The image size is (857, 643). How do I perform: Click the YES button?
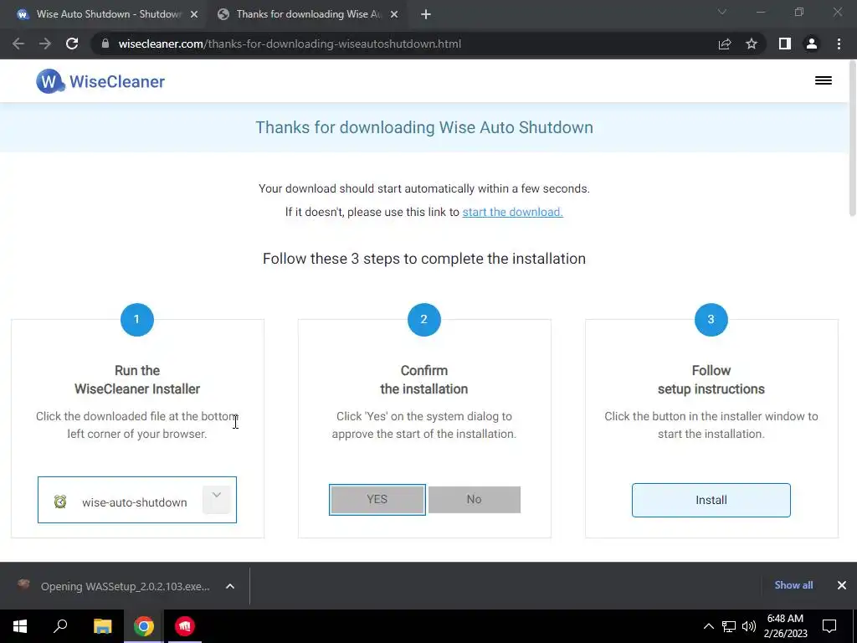pyautogui.click(x=377, y=499)
